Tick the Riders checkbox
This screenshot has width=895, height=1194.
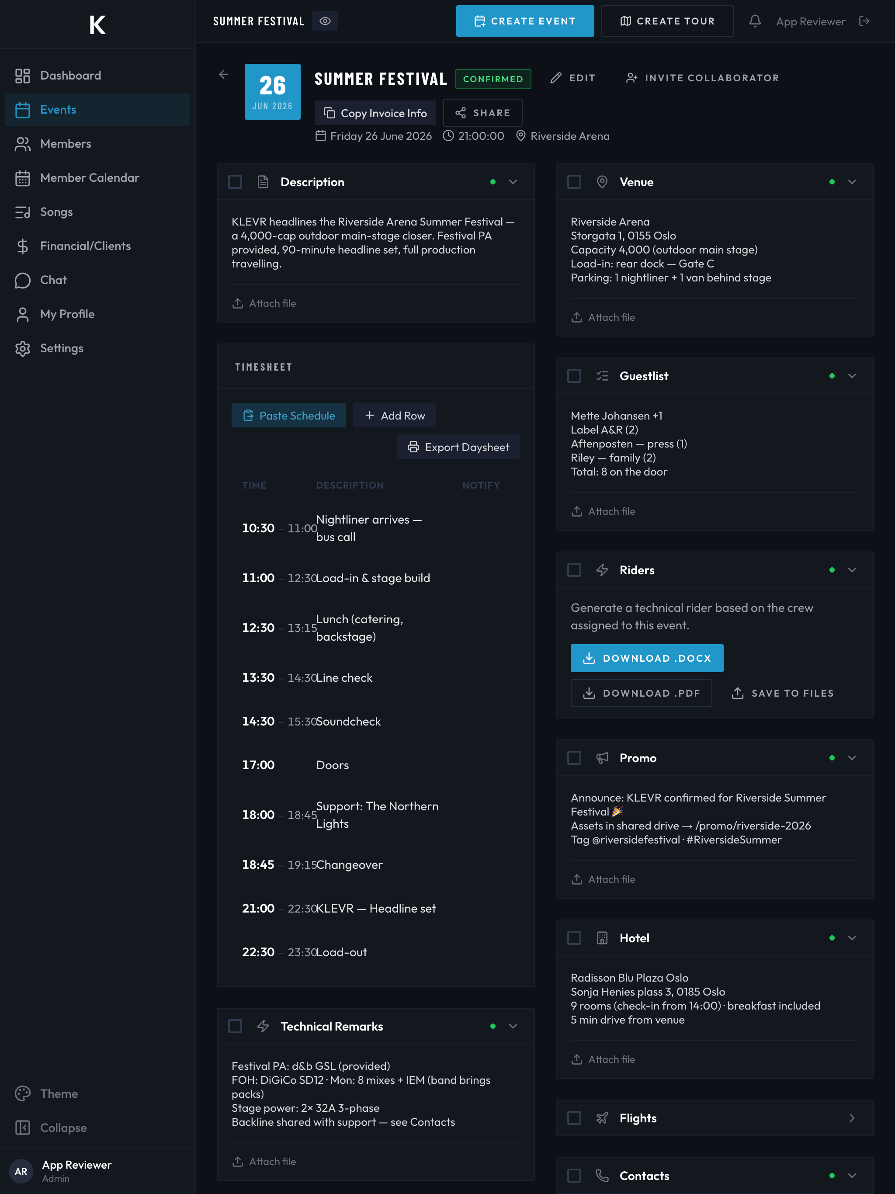[x=574, y=570]
